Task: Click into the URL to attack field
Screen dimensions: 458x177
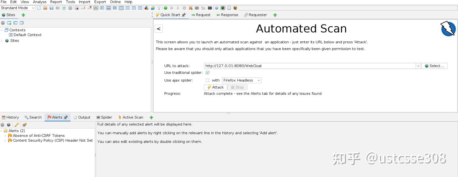Action: click(310, 66)
